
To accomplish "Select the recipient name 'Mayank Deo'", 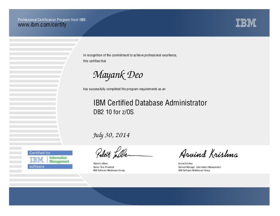I will click(118, 75).
